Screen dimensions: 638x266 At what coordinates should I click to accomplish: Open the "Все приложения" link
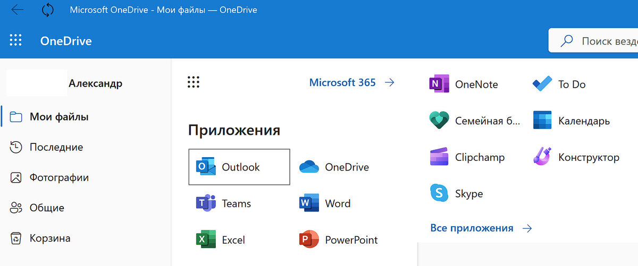coord(472,228)
